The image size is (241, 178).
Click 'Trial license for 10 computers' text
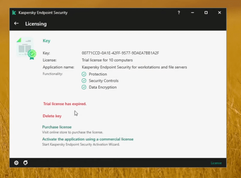click(x=107, y=60)
